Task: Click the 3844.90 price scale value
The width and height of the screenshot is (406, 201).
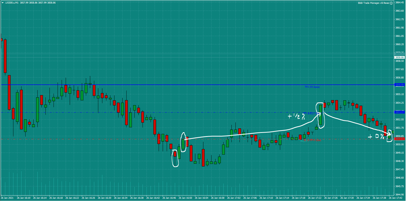Action: pyautogui.click(x=399, y=194)
